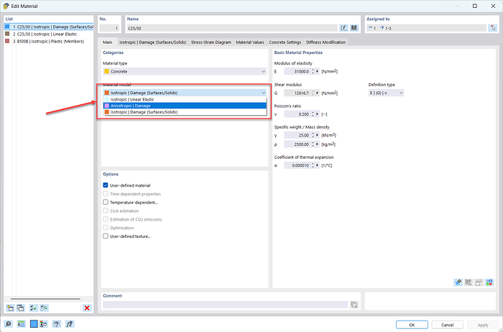The height and width of the screenshot is (332, 503).
Task: Select B500B Isotropic Plastic list item
Action: pos(49,42)
